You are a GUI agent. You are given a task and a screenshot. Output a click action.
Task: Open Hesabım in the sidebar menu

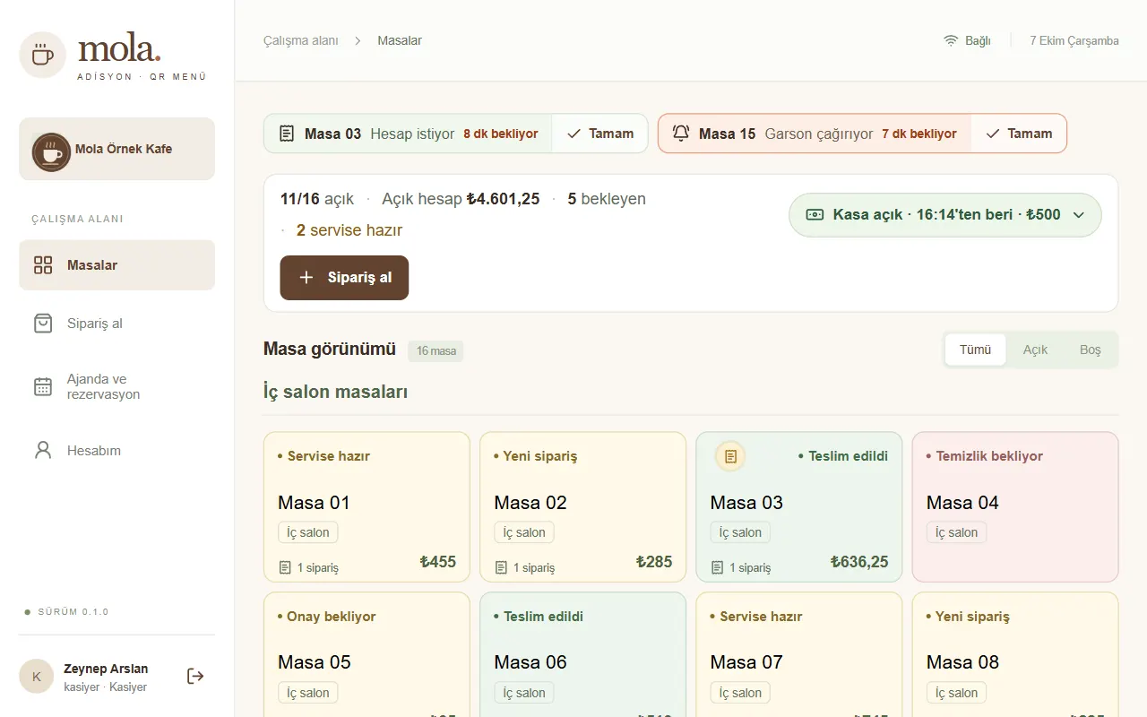[116, 450]
